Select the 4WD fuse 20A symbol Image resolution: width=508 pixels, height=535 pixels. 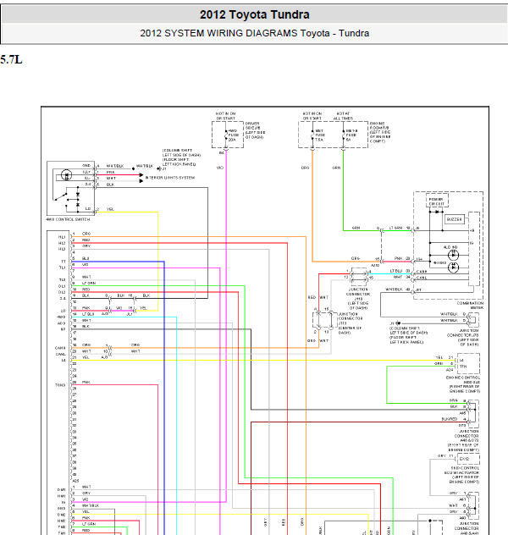point(226,135)
